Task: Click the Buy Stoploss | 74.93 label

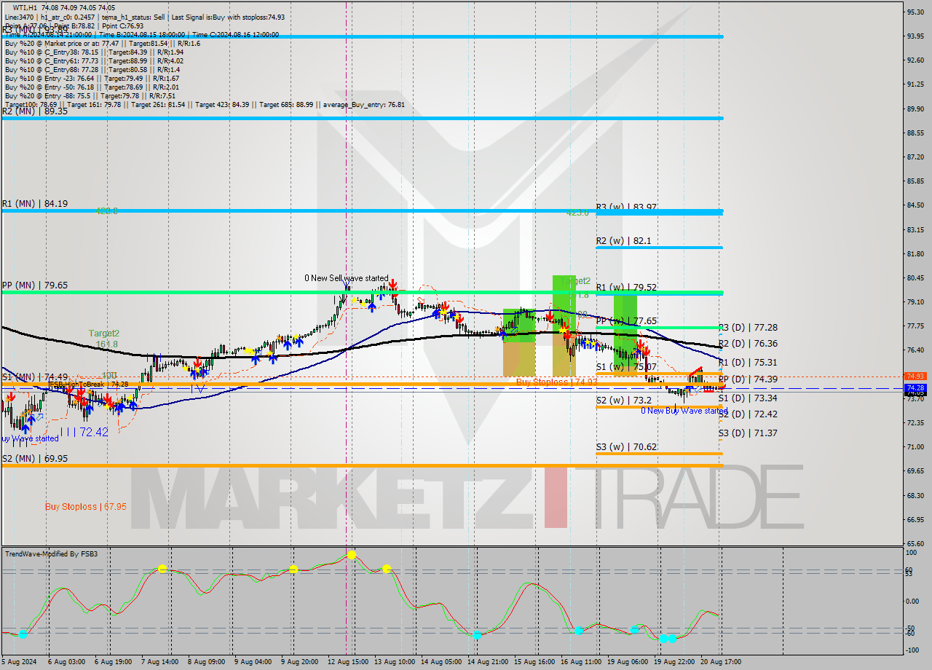Action: pyautogui.click(x=556, y=382)
